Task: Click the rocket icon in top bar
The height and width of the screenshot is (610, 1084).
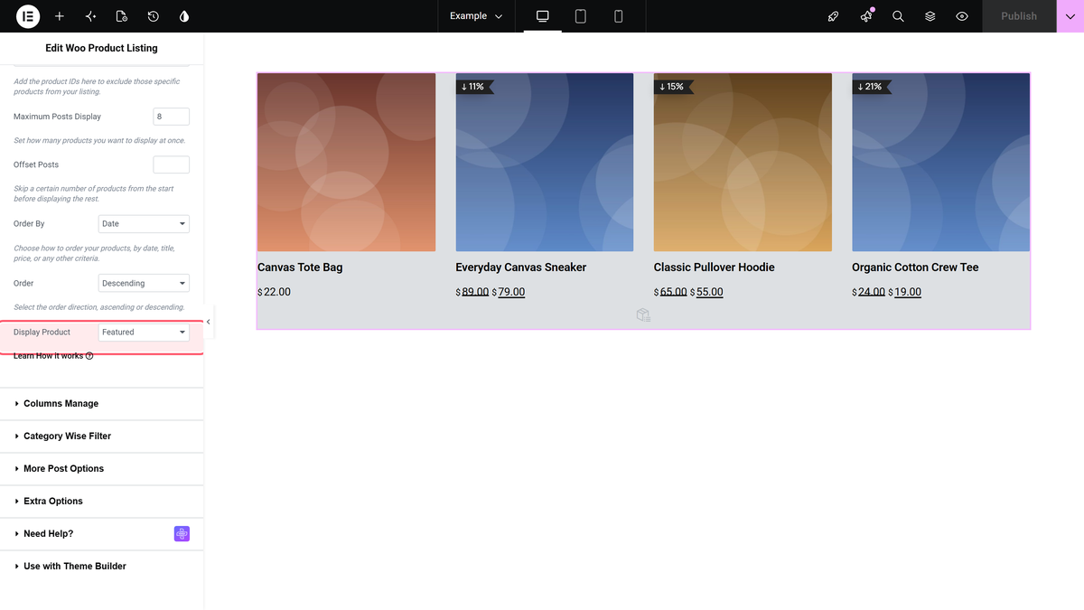Action: 833,16
